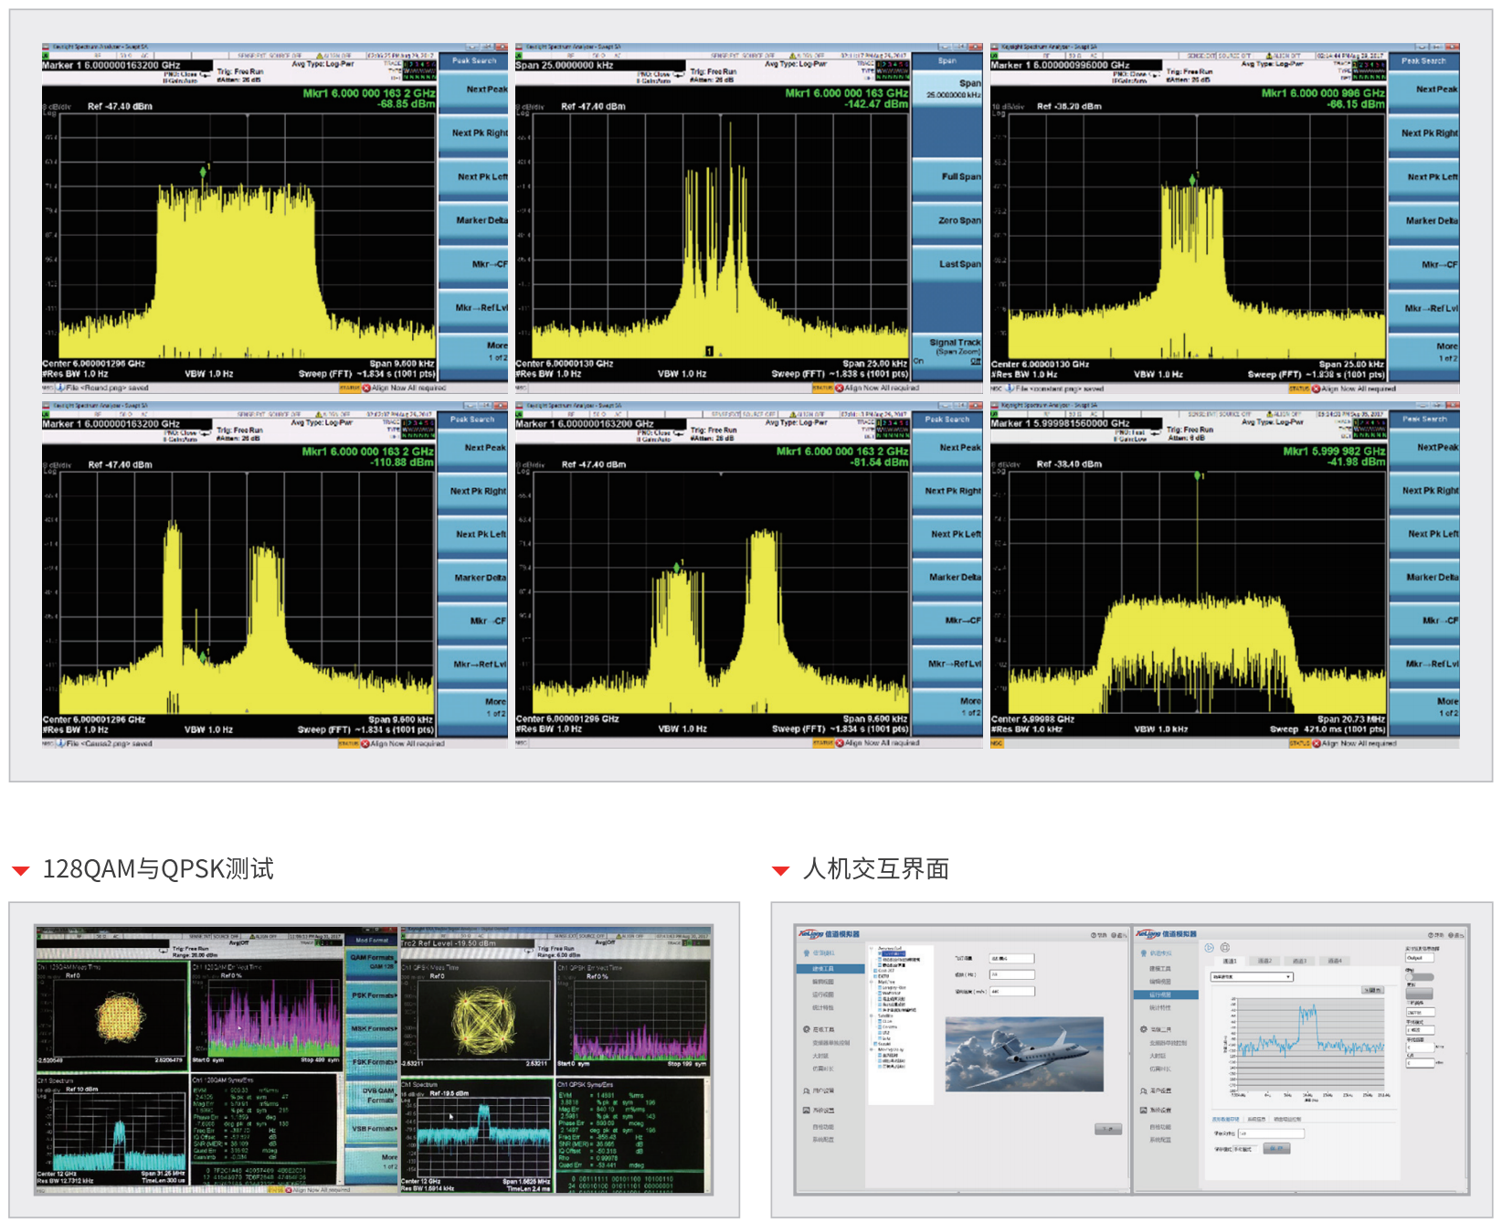Click green marker diamond on 20.73 MHz span plot
The width and height of the screenshot is (1502, 1223).
click(x=1197, y=475)
